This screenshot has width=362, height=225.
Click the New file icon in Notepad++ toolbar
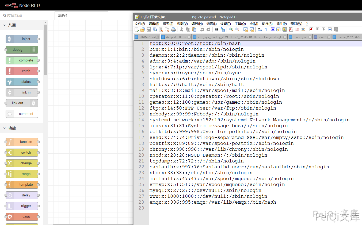coord(137,29)
